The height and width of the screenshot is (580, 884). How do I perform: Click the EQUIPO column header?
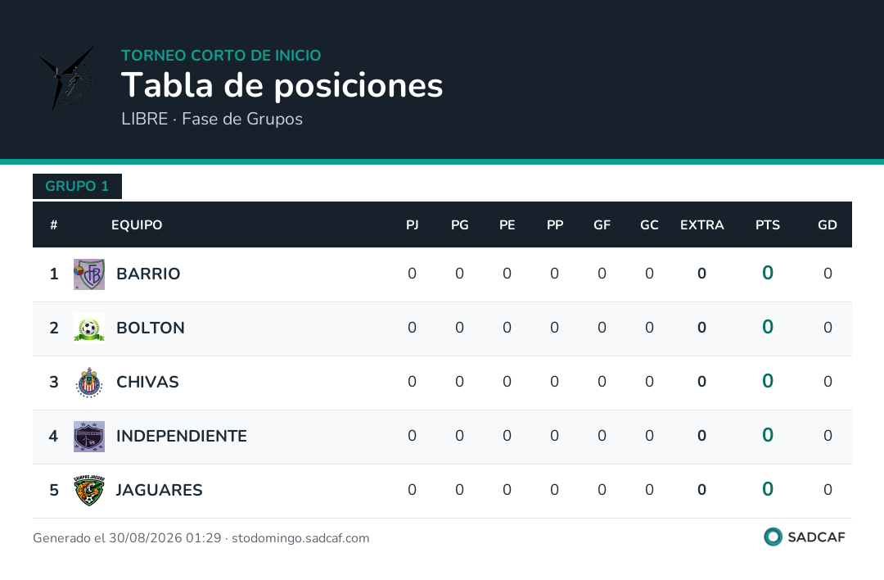(x=137, y=225)
